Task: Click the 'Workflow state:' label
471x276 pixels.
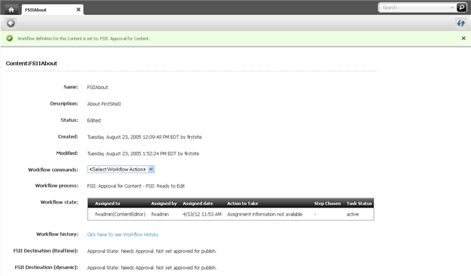Action: click(59, 202)
